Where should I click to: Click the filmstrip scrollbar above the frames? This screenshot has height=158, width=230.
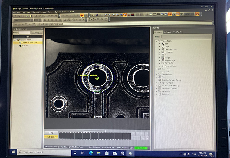(x=94, y=131)
